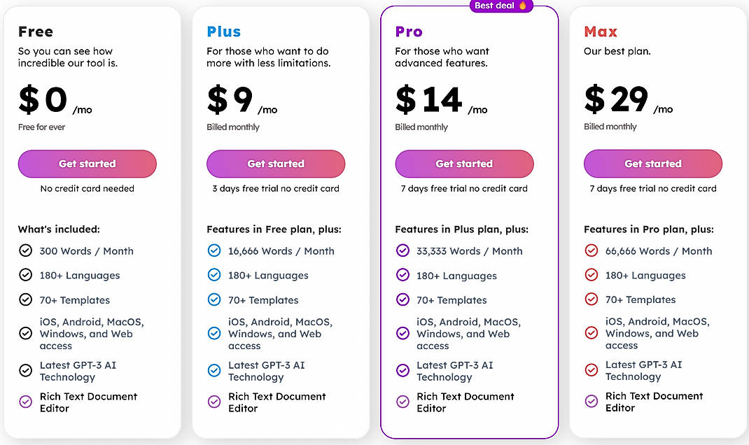This screenshot has width=749, height=445.
Task: Click Get started for the Plus plan
Action: pos(275,164)
